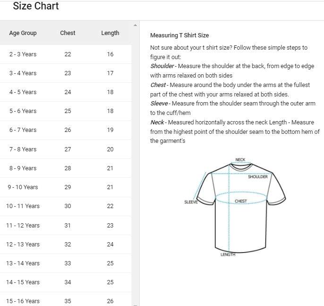324x306 pixels.
Task: Click the LENGTH label on diagram
Action: pos(228,254)
